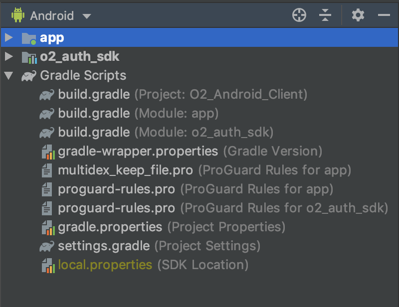399x307 pixels.
Task: Click the app module folder icon
Action: (29, 38)
